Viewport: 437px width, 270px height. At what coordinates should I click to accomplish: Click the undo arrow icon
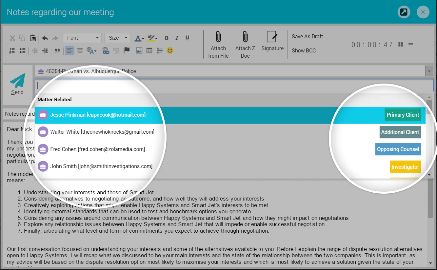click(x=45, y=38)
